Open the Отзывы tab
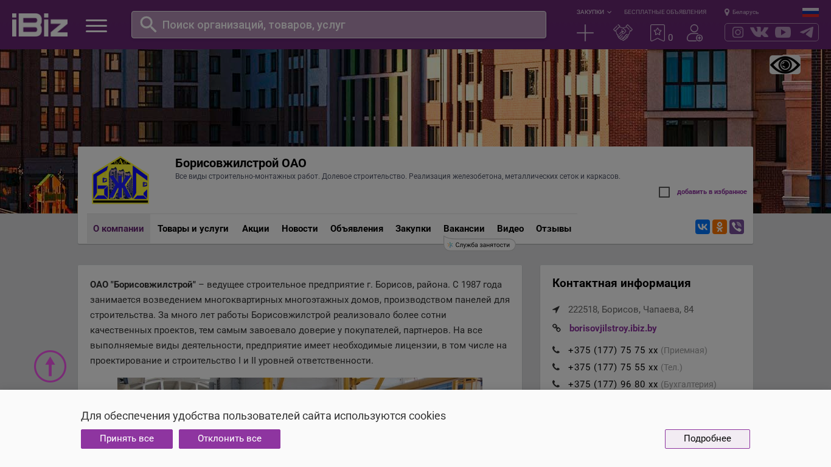The image size is (831, 467). point(554,229)
